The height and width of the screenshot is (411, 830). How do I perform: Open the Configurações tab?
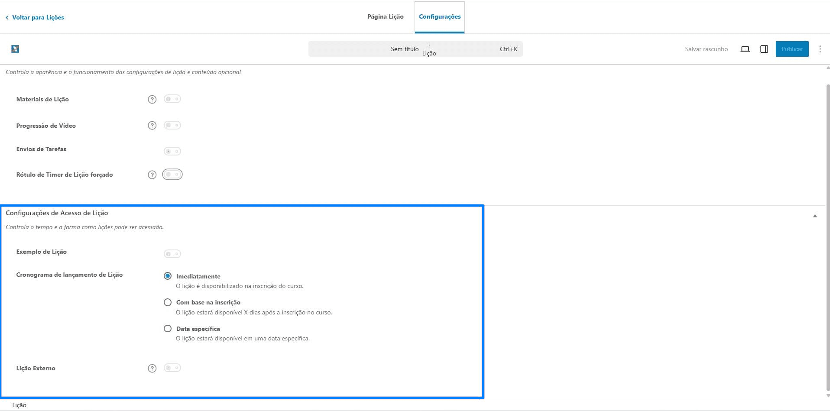[x=440, y=16]
